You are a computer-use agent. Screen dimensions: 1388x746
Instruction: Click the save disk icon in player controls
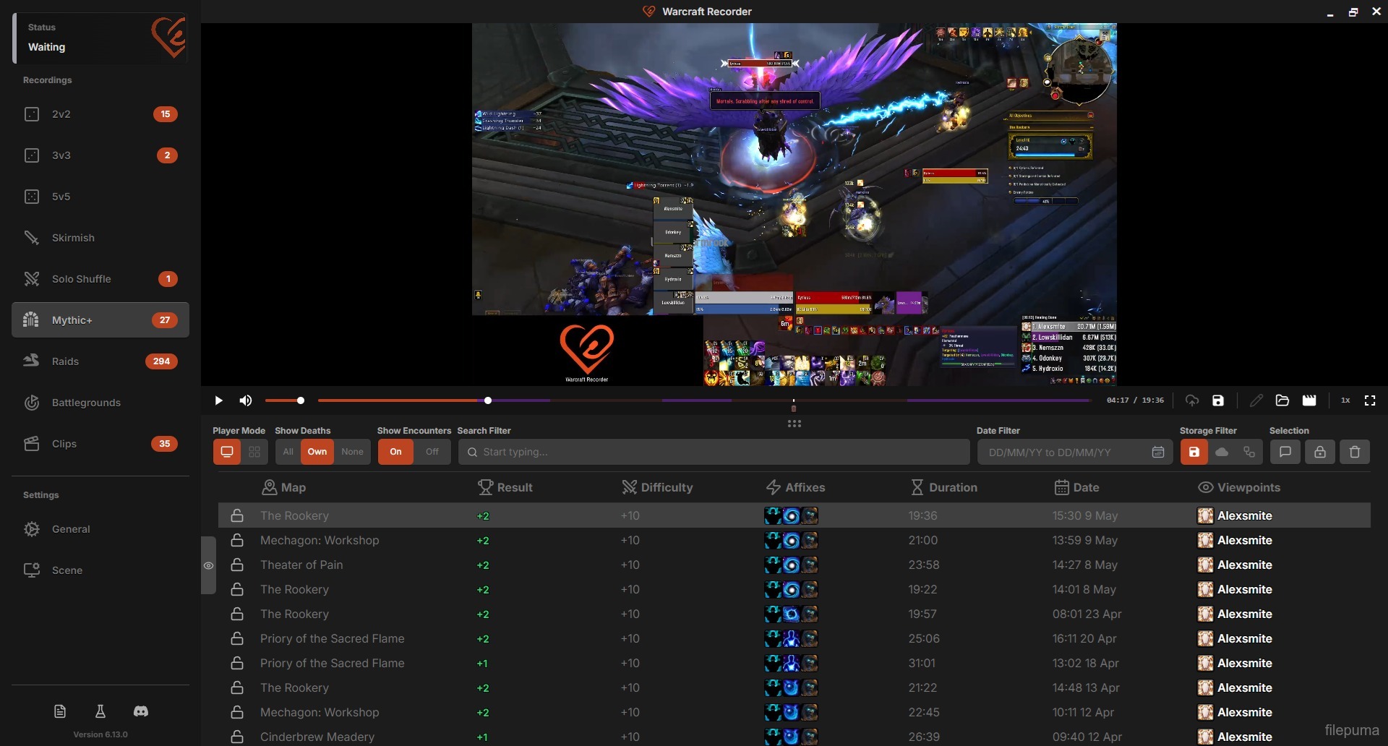click(x=1218, y=400)
